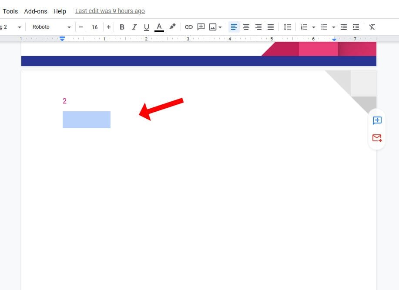Increase indent of the paragraph
This screenshot has width=399, height=290.
(356, 27)
